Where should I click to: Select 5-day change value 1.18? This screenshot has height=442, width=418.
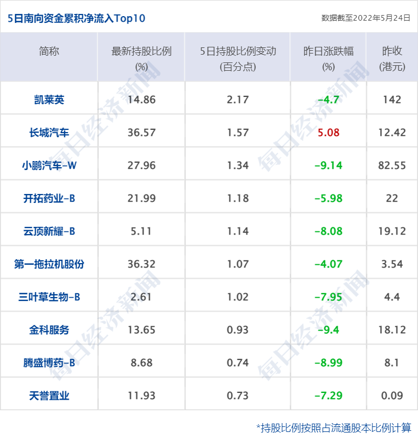[238, 198]
